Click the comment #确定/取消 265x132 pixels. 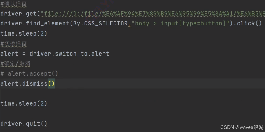point(15,64)
